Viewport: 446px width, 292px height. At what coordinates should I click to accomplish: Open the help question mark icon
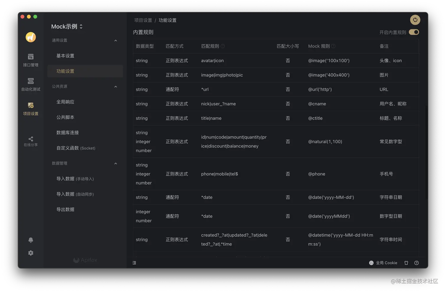(x=416, y=263)
